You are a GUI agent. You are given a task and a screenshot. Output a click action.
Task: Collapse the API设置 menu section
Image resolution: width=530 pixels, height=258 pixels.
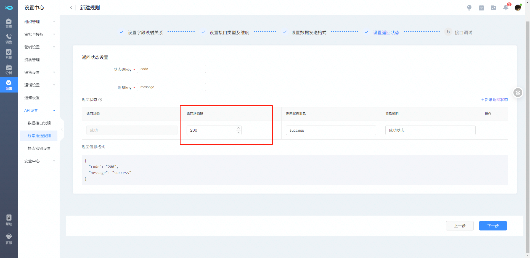tap(39, 110)
